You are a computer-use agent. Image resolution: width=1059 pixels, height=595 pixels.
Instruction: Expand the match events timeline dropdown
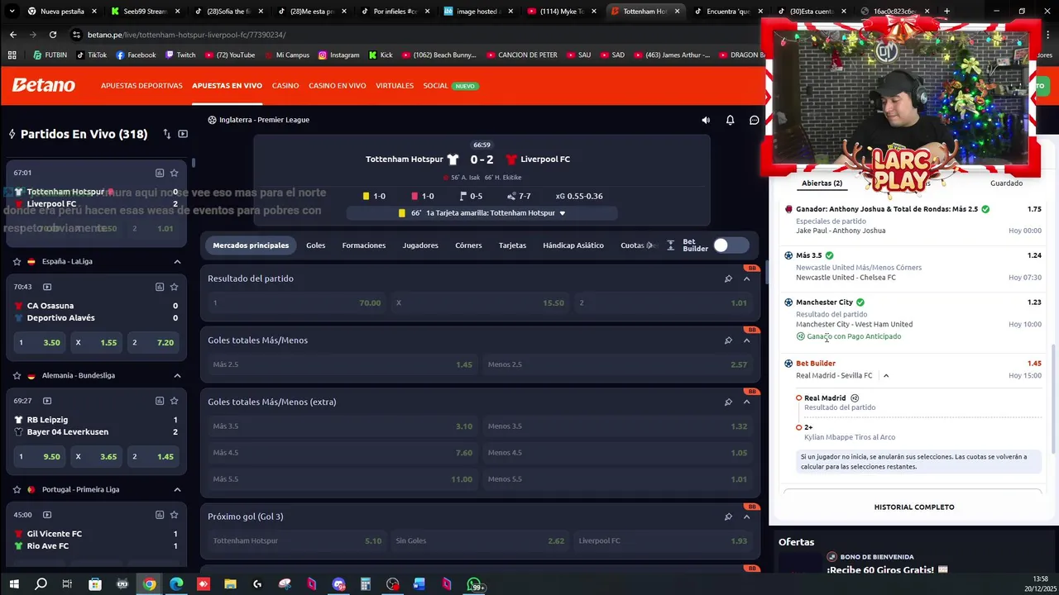click(563, 213)
